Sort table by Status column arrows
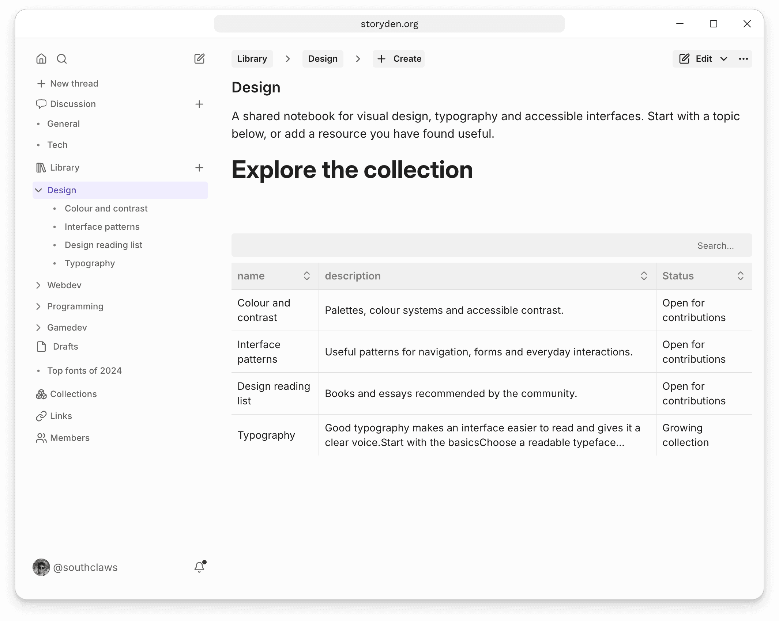This screenshot has width=779, height=621. (741, 276)
